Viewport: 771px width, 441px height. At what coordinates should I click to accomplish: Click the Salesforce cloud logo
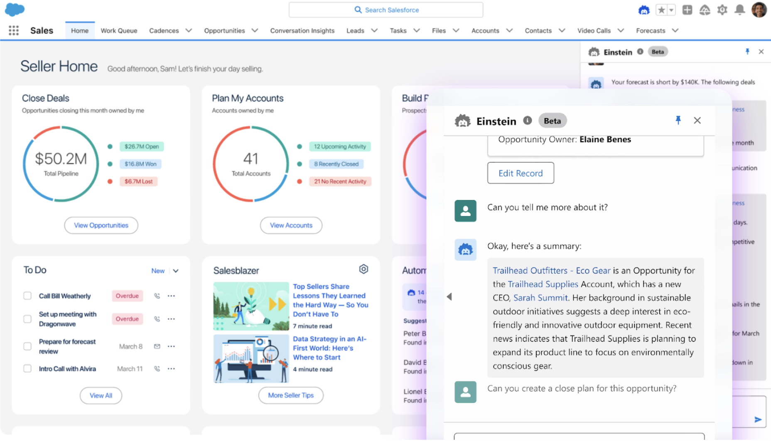15,10
